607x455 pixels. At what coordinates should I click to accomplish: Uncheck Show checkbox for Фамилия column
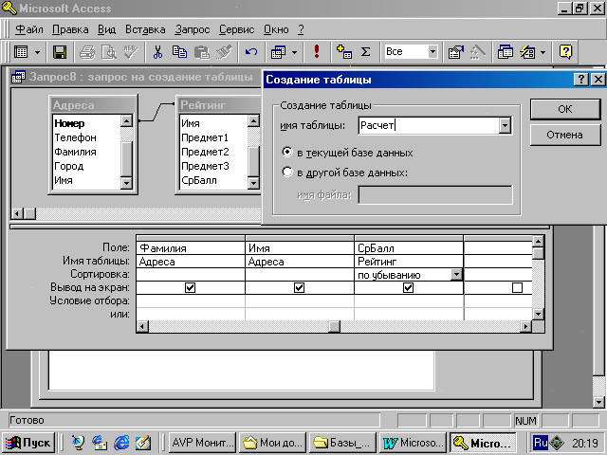[190, 287]
